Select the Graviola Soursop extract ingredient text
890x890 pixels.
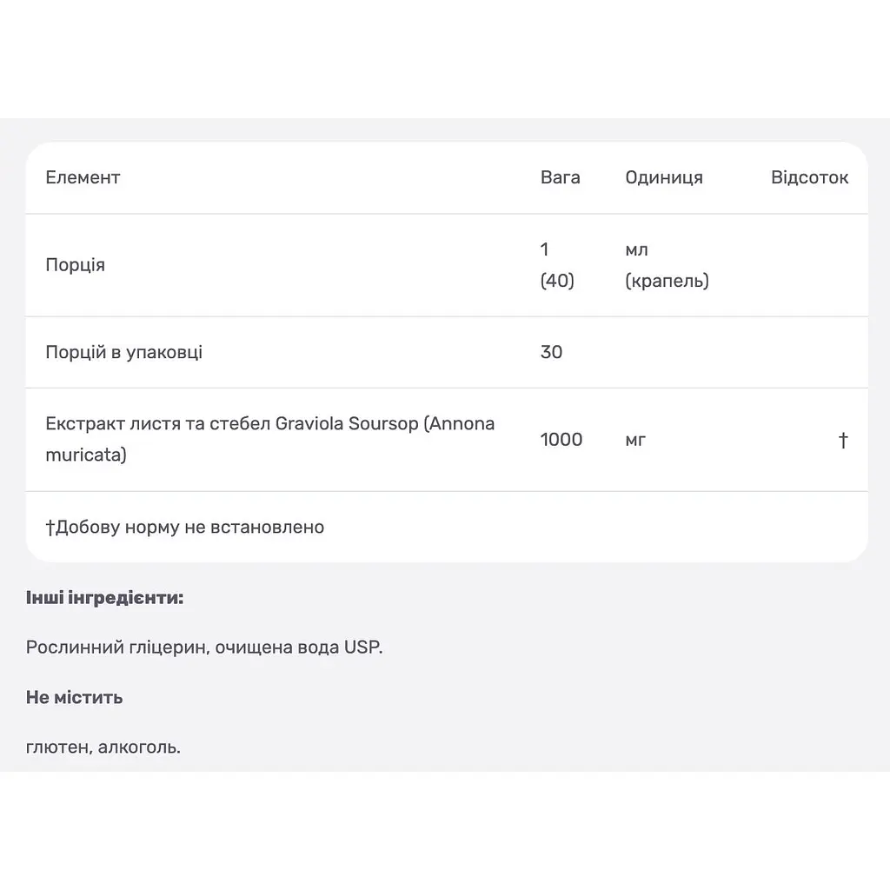(270, 439)
